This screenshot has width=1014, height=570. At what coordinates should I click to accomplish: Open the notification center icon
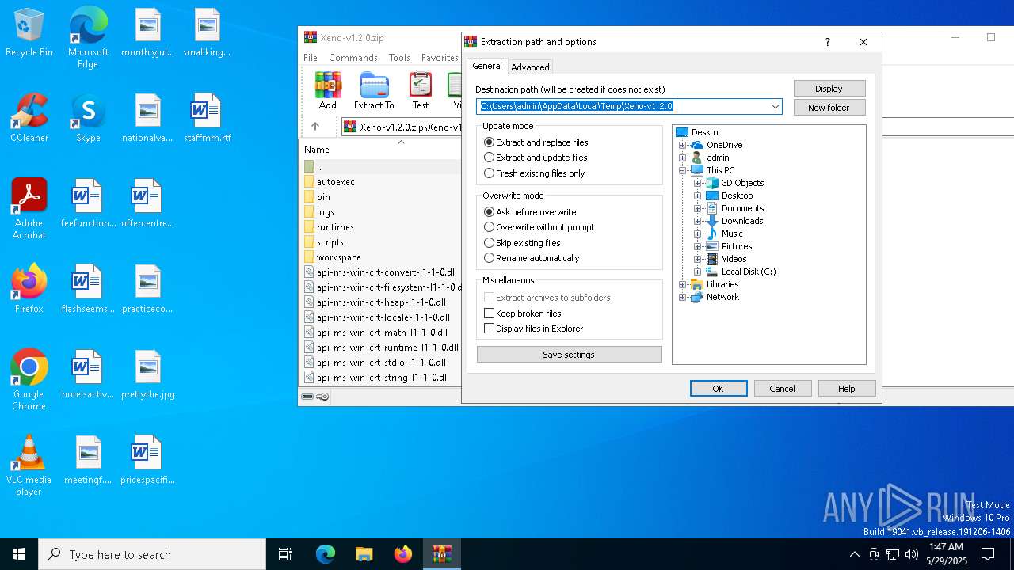click(x=988, y=554)
